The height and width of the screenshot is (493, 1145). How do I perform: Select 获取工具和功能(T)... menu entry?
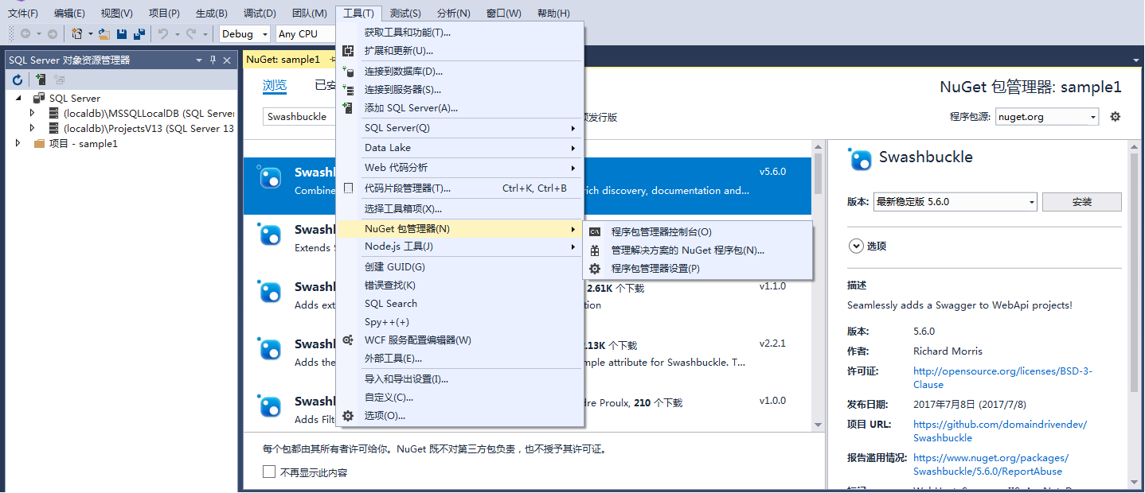(460, 33)
